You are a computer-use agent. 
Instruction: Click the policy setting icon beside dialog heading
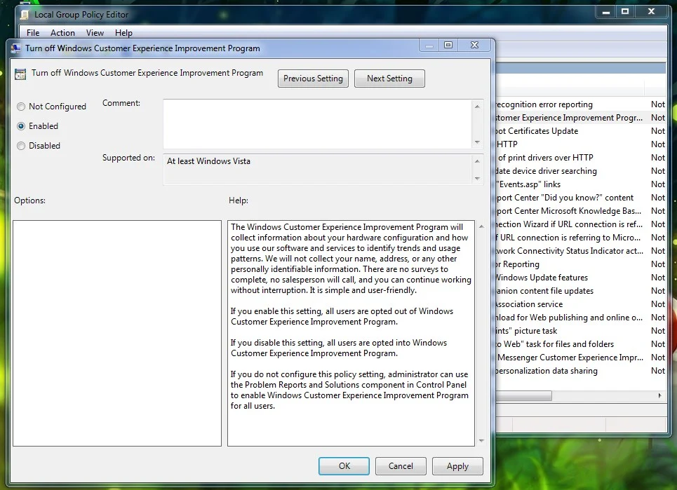(x=20, y=74)
